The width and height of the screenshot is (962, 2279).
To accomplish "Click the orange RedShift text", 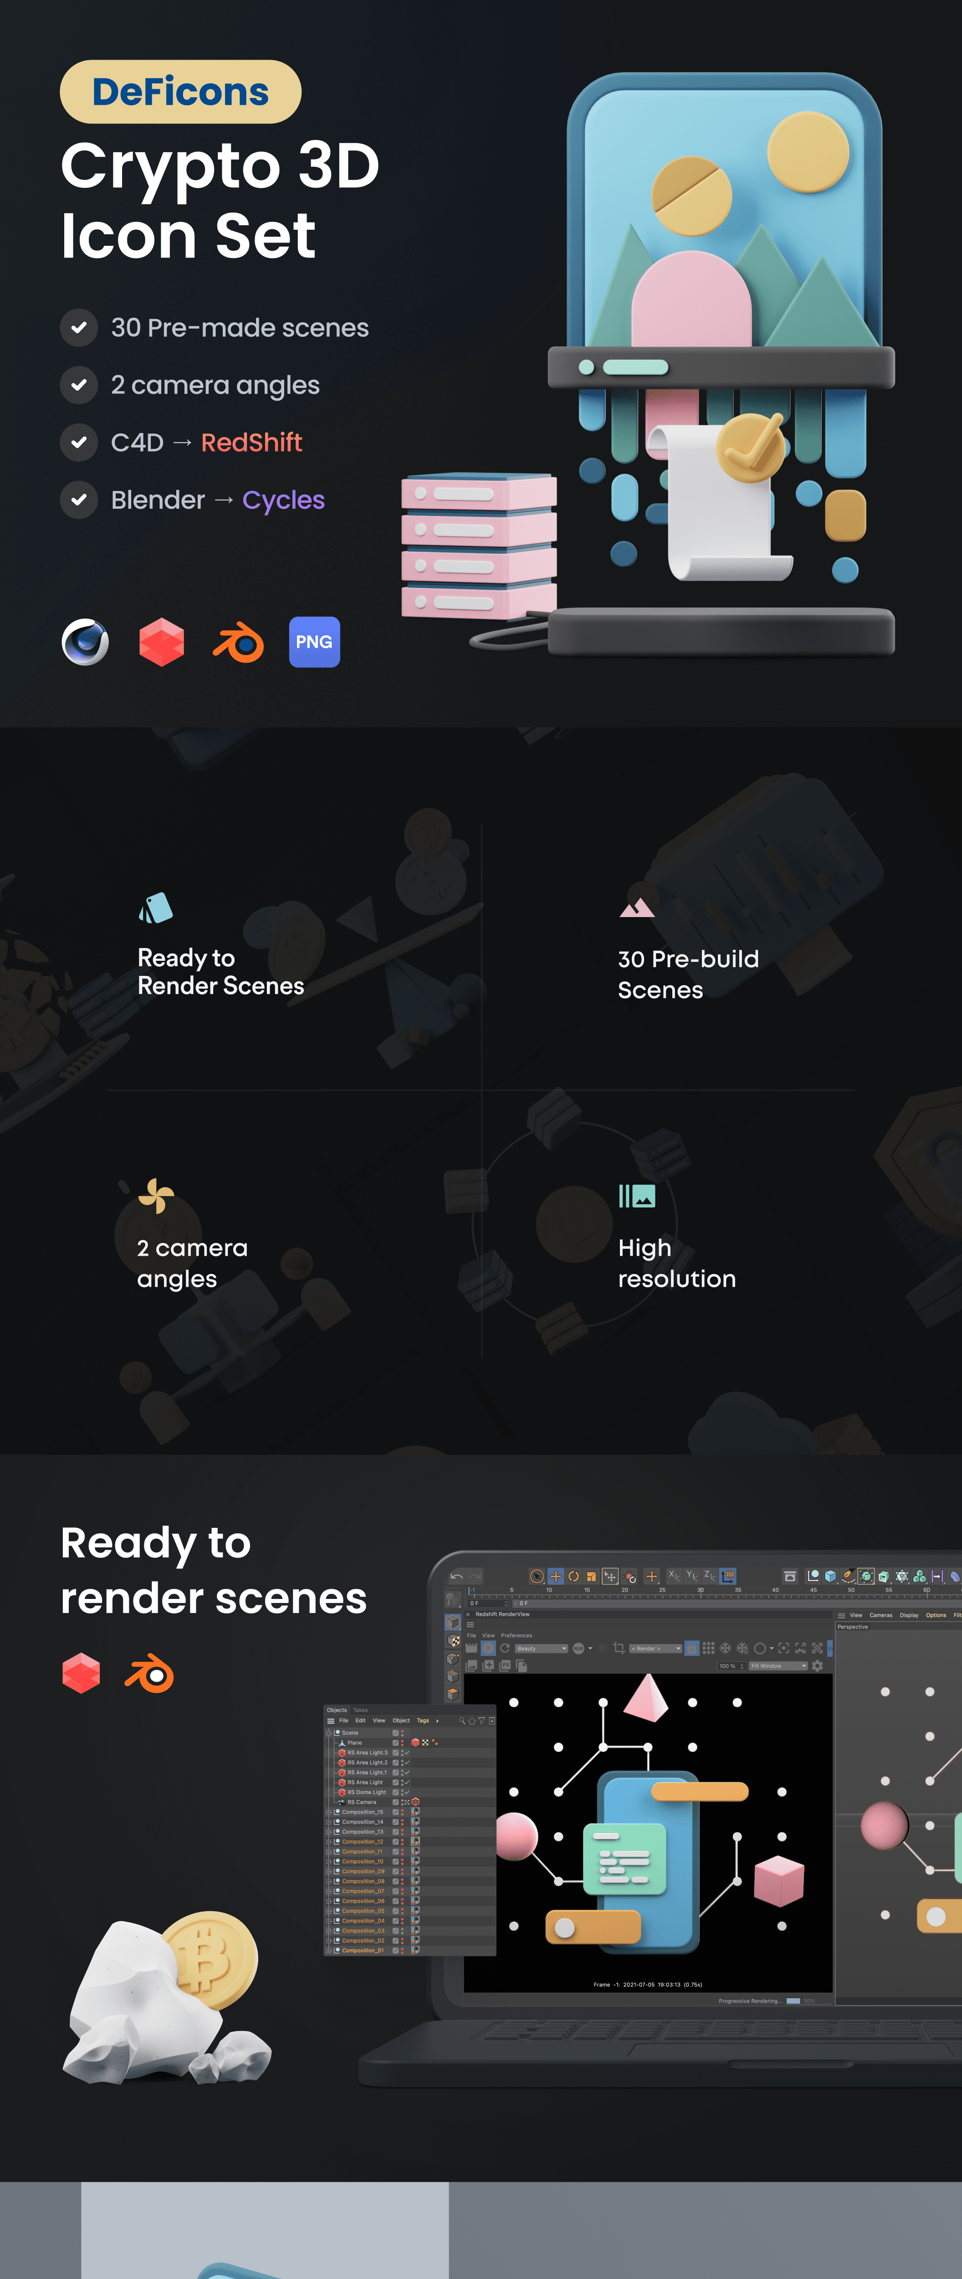I will point(251,442).
